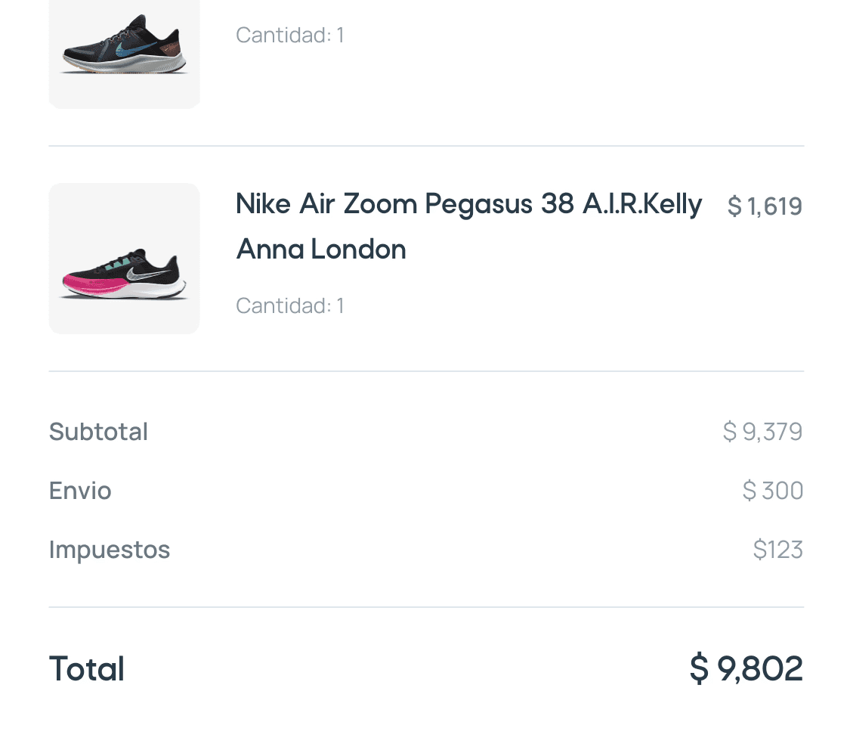The height and width of the screenshot is (747, 853).
Task: Click the $ 9,802 total amount
Action: (x=746, y=668)
